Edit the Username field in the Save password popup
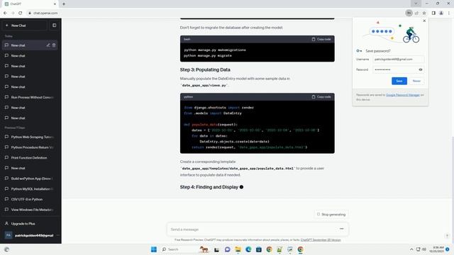The image size is (454, 255). pyautogui.click(x=399, y=59)
